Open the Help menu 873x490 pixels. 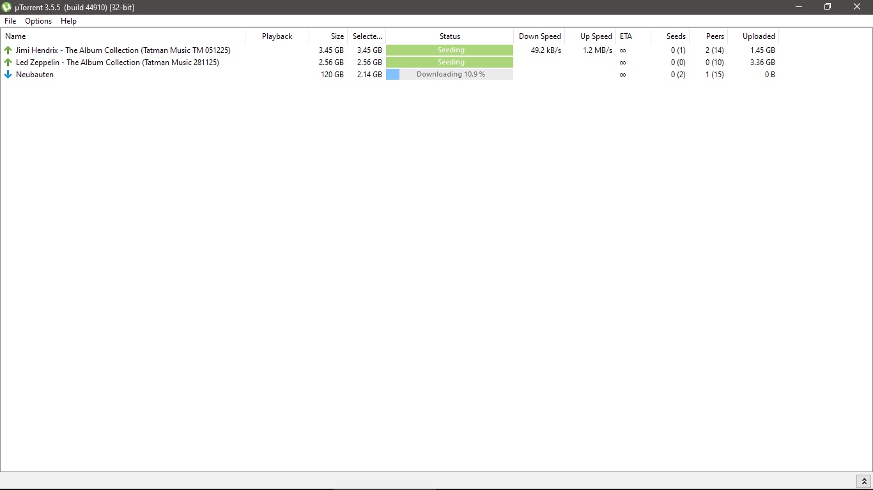click(x=68, y=21)
